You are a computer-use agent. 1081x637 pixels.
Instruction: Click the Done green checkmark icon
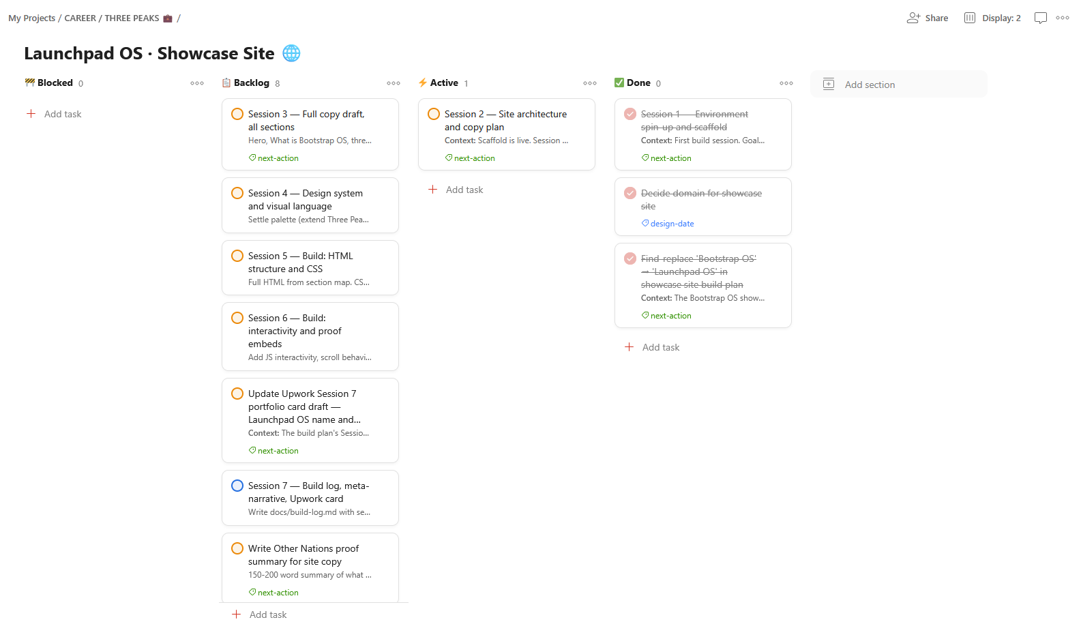[x=619, y=83]
